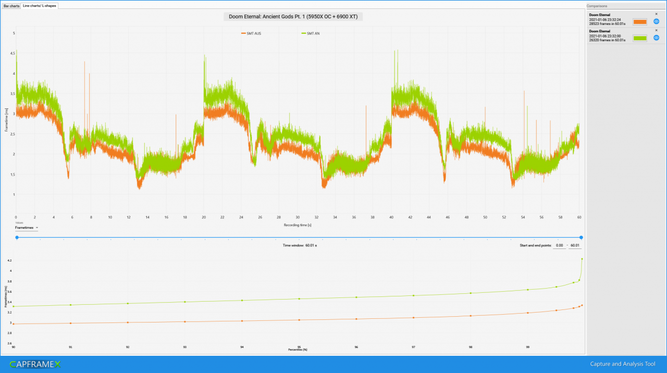667x373 pixels.
Task: Remove the 23:32:24 Doom Eternal comparison entry
Action: click(x=656, y=14)
